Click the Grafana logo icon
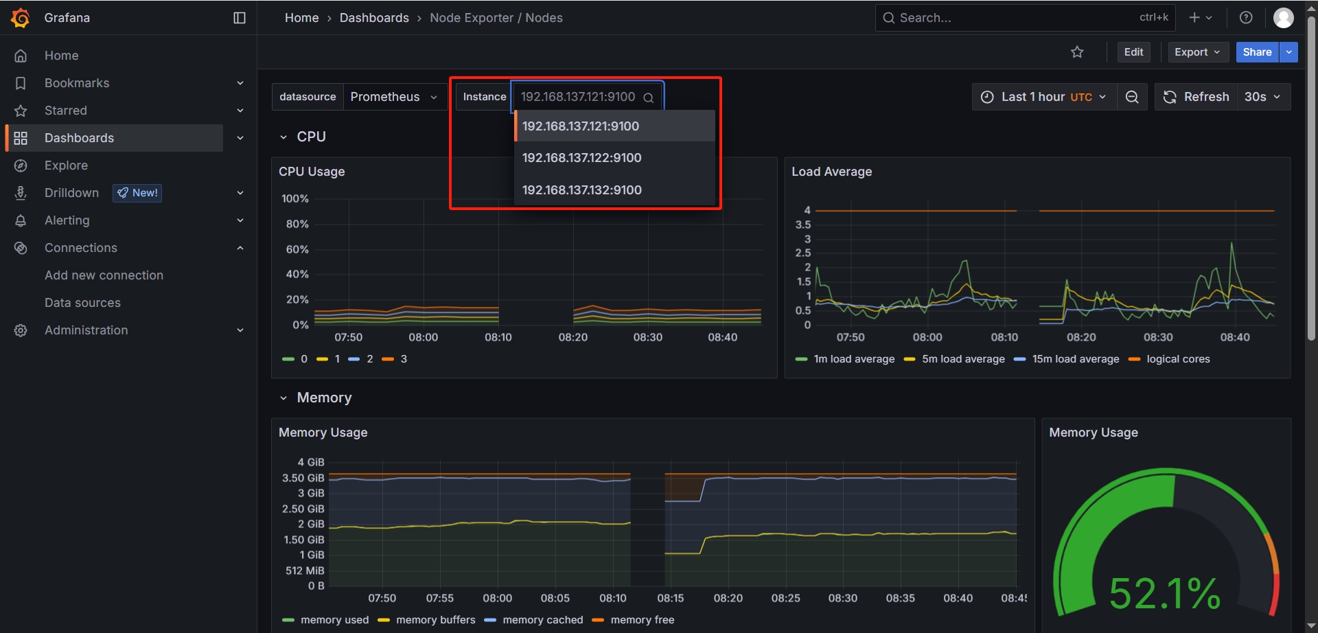 point(21,18)
